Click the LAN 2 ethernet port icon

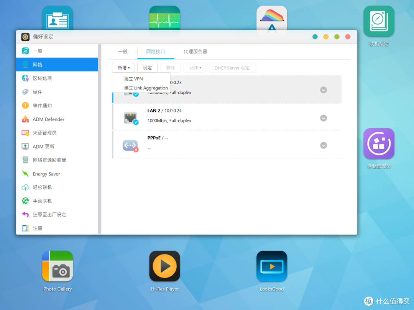131,118
